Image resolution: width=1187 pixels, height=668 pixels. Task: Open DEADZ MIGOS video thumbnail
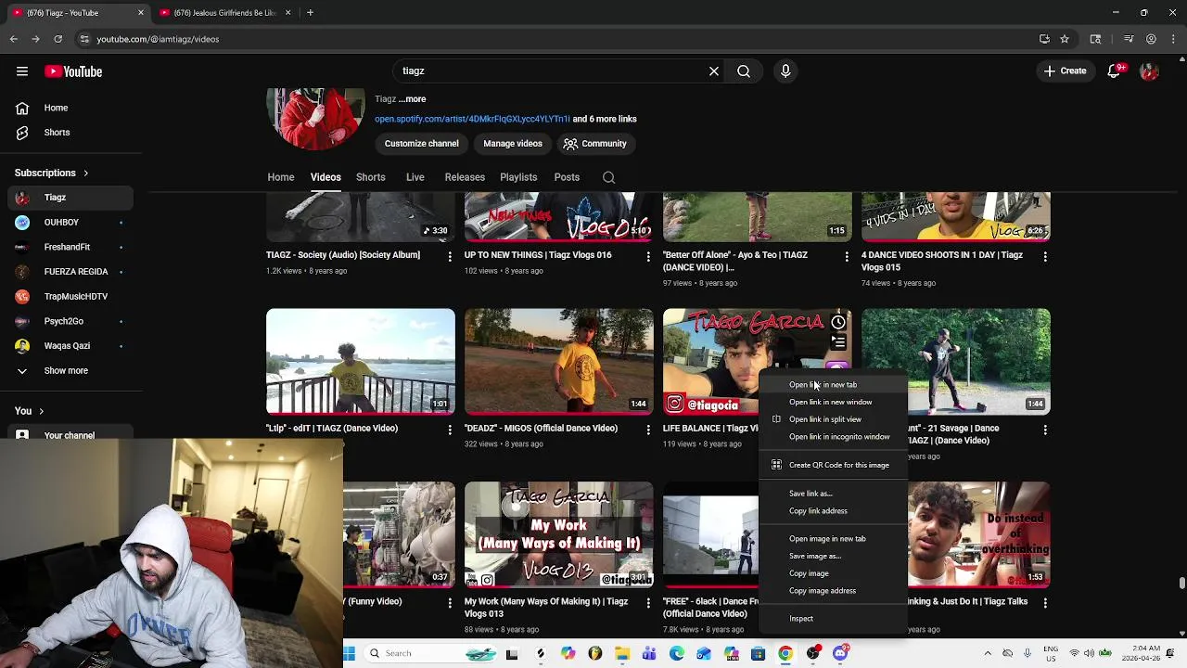(x=559, y=362)
